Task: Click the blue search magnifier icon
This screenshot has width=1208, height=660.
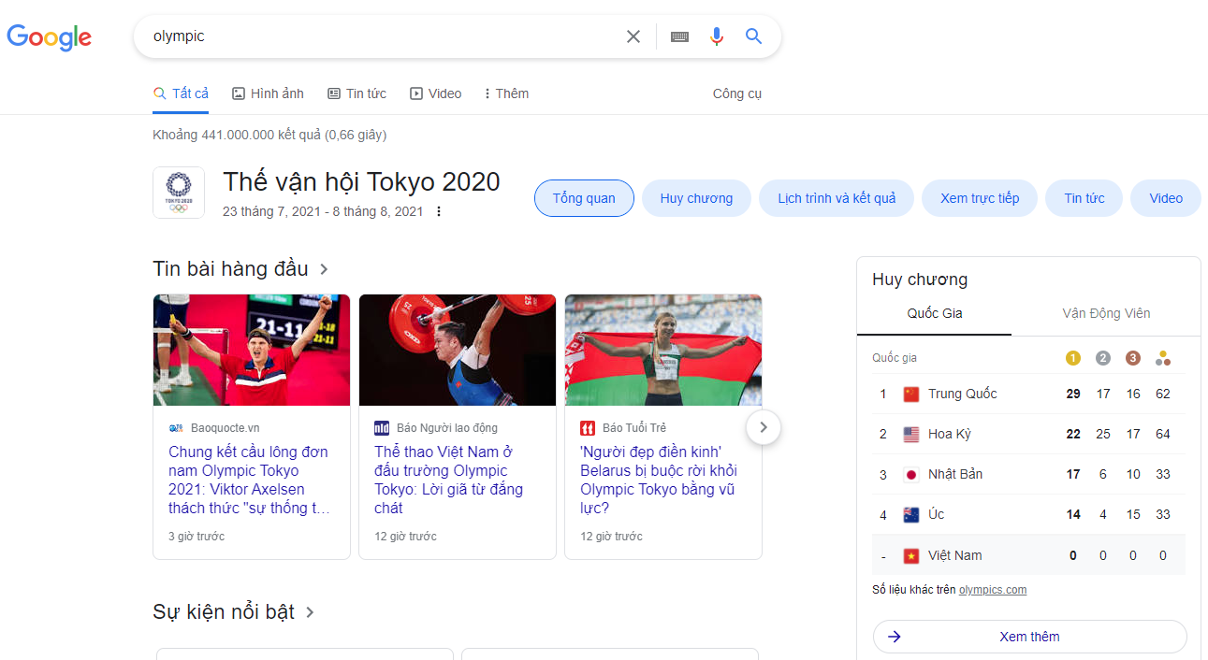Action: (x=753, y=36)
